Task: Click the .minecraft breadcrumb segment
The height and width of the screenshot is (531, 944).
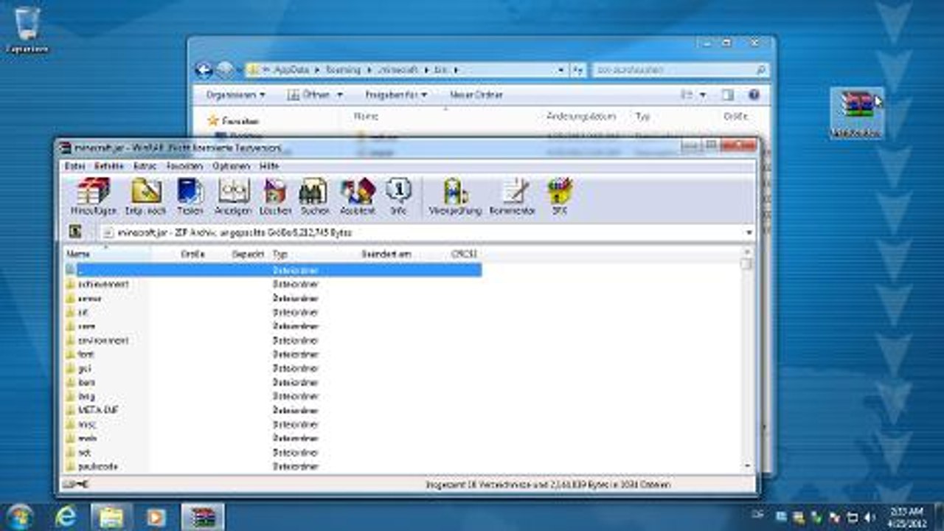Action: click(398, 69)
